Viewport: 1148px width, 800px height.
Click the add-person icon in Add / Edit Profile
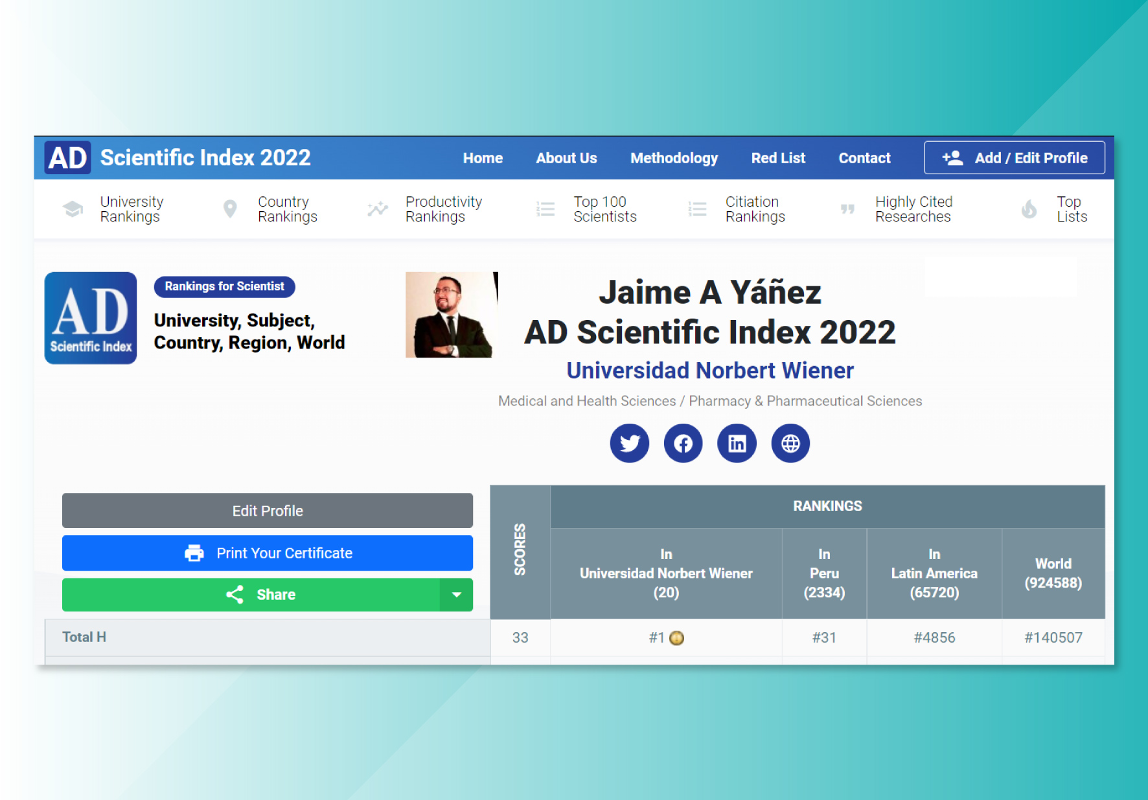tap(952, 158)
